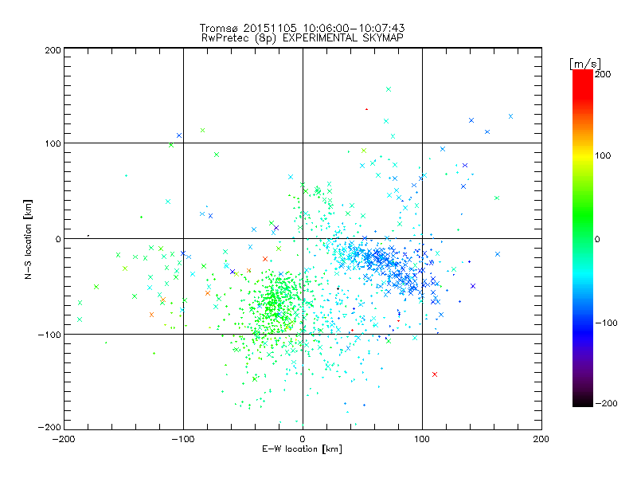The width and height of the screenshot is (637, 478).
Task: Click the y-axis tick label "100"
Action: coord(53,143)
